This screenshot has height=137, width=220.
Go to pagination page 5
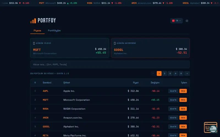pos(181,73)
